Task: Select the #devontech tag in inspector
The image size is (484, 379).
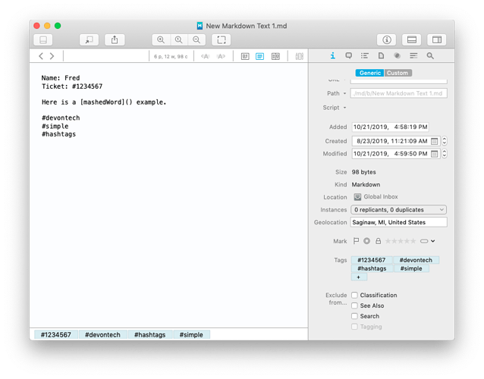Action: pyautogui.click(x=416, y=260)
